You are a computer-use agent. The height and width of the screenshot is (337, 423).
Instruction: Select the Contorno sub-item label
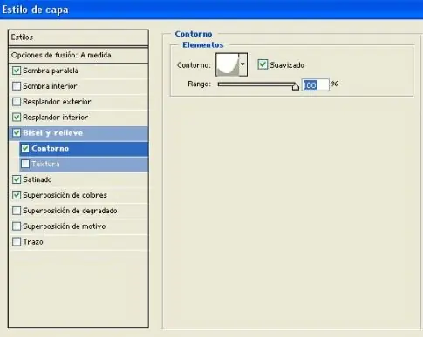(51, 148)
